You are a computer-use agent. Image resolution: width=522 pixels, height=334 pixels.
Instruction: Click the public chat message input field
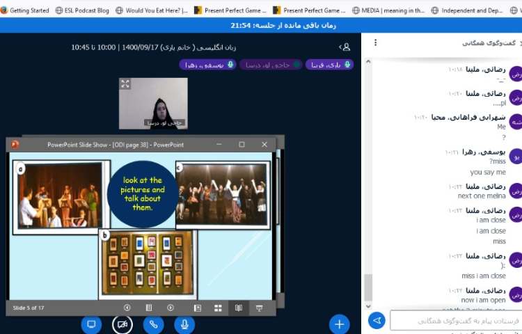[452, 320]
